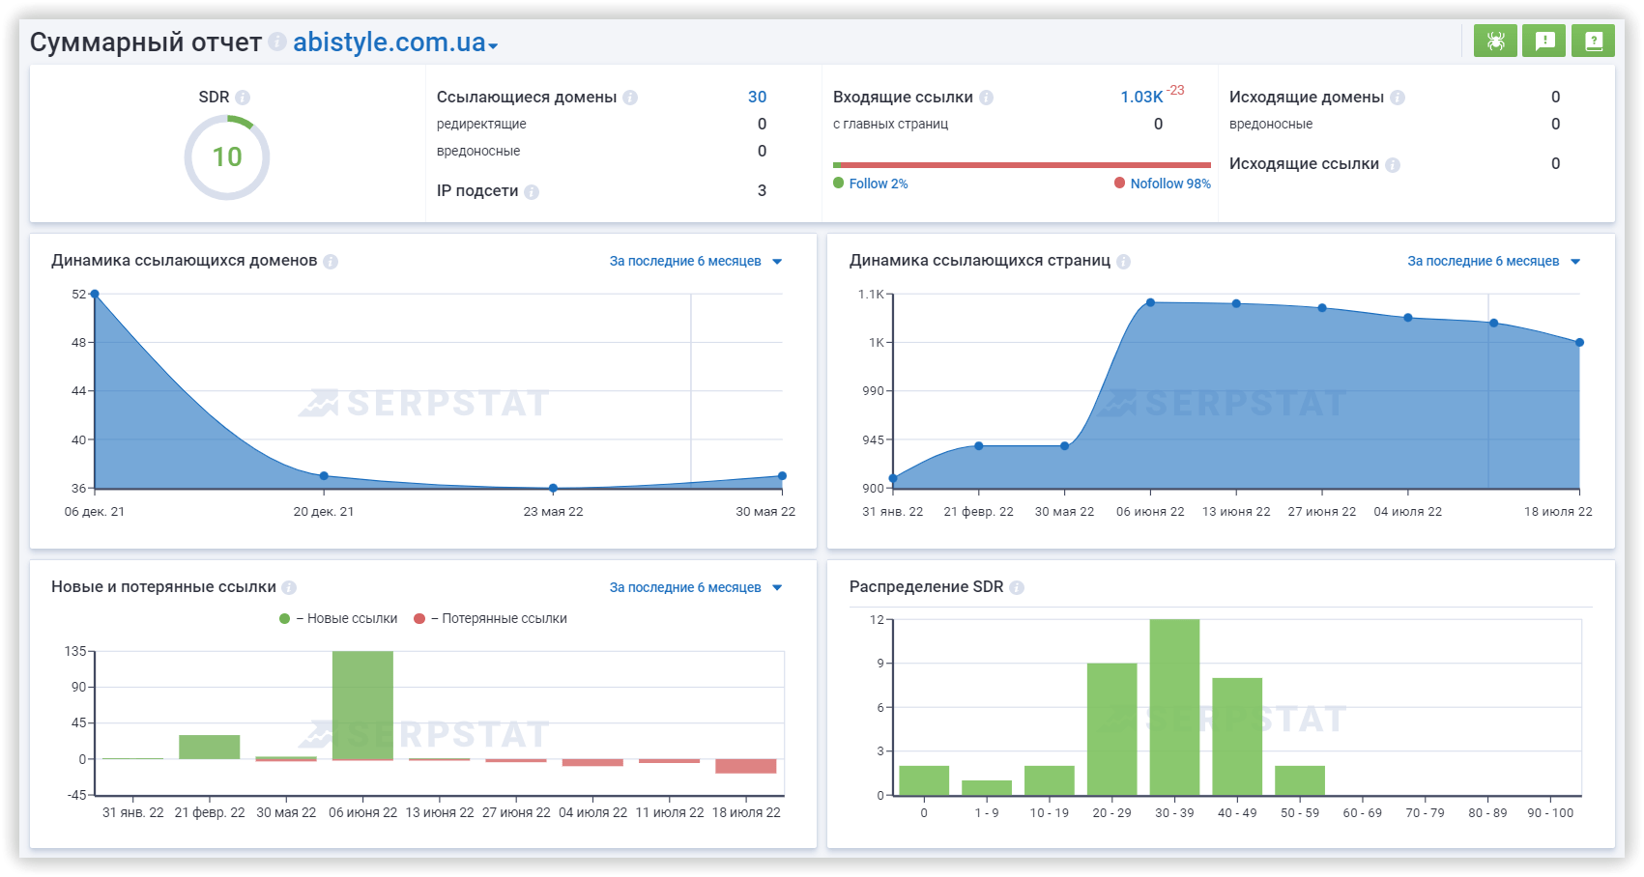Click the red Nofollow progress bar
Image resolution: width=1644 pixels, height=877 pixels.
click(x=1024, y=165)
